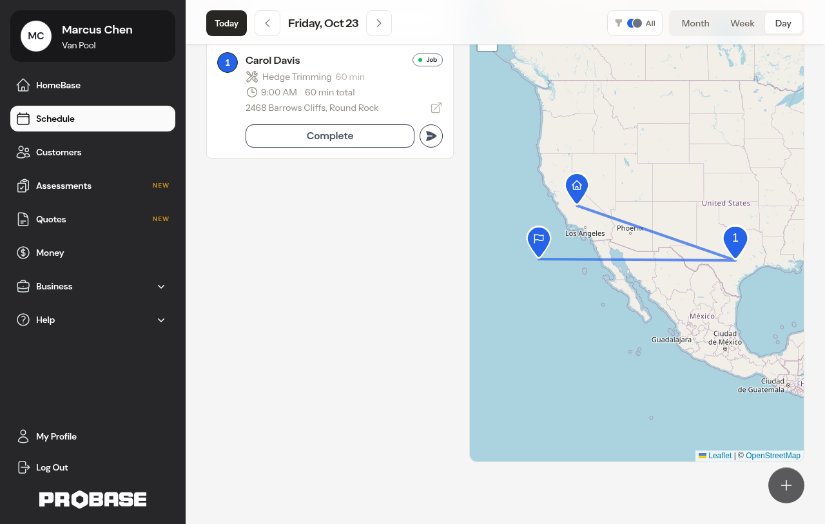825x524 pixels.
Task: Click the Today button
Action: (226, 23)
